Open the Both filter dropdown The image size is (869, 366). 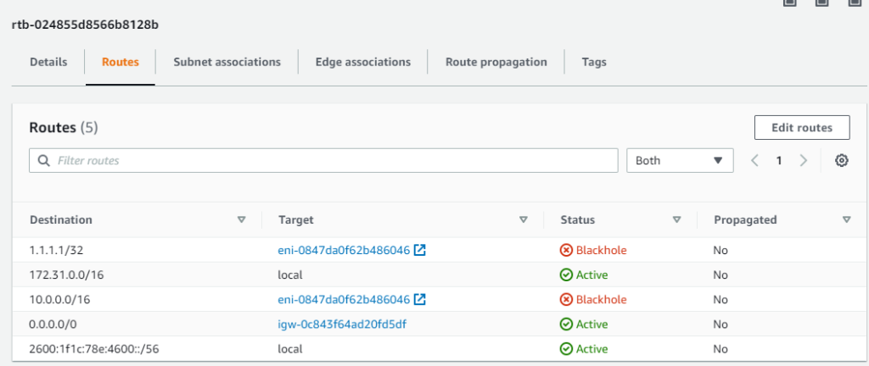pos(679,160)
